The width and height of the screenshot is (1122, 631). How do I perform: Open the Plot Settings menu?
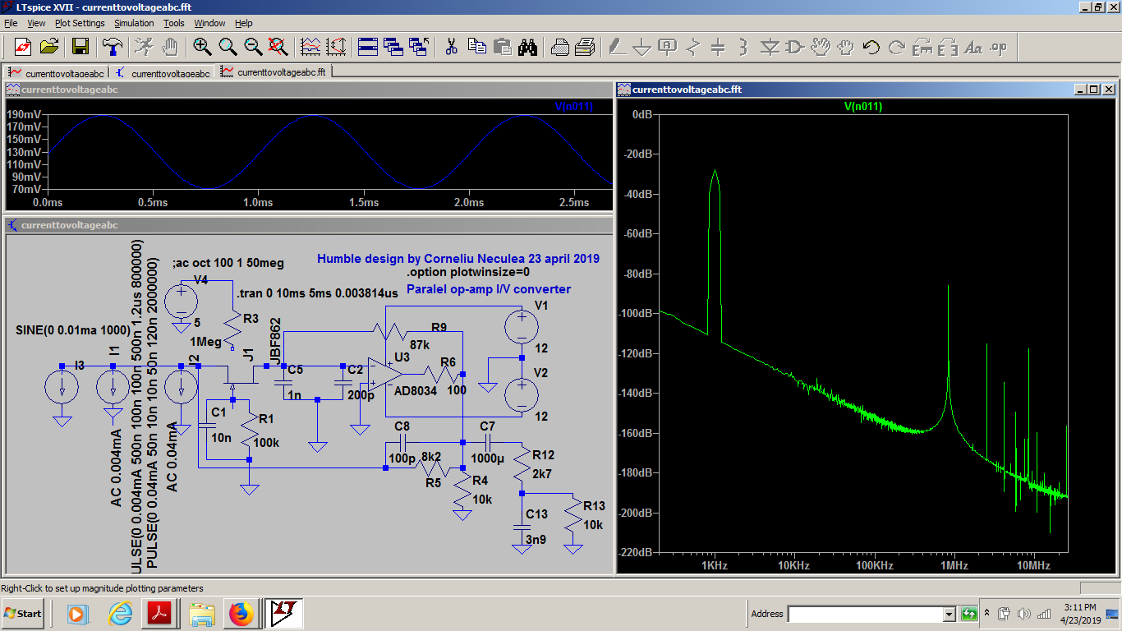(80, 23)
